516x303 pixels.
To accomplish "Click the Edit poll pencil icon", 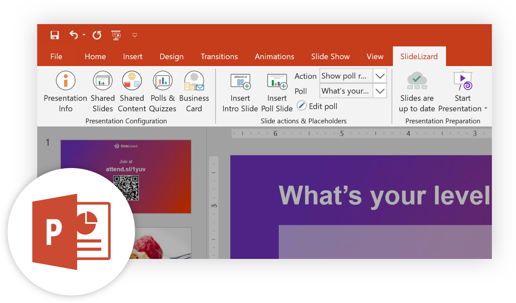I will pos(302,105).
